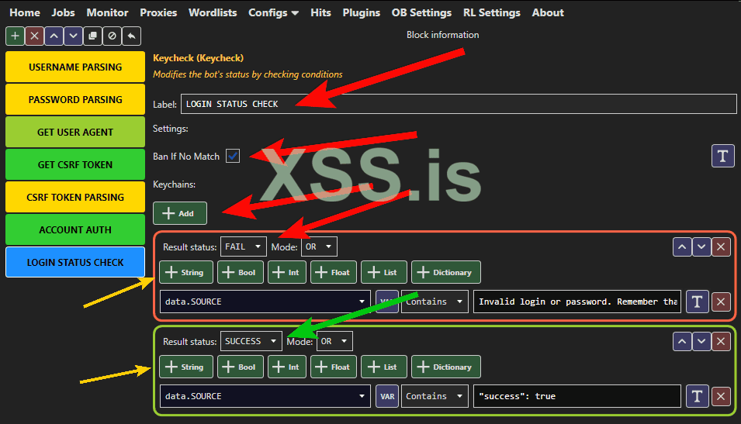Open Mode dropdown in SUCCESS keychain
This screenshot has height=424, width=741.
click(x=334, y=341)
